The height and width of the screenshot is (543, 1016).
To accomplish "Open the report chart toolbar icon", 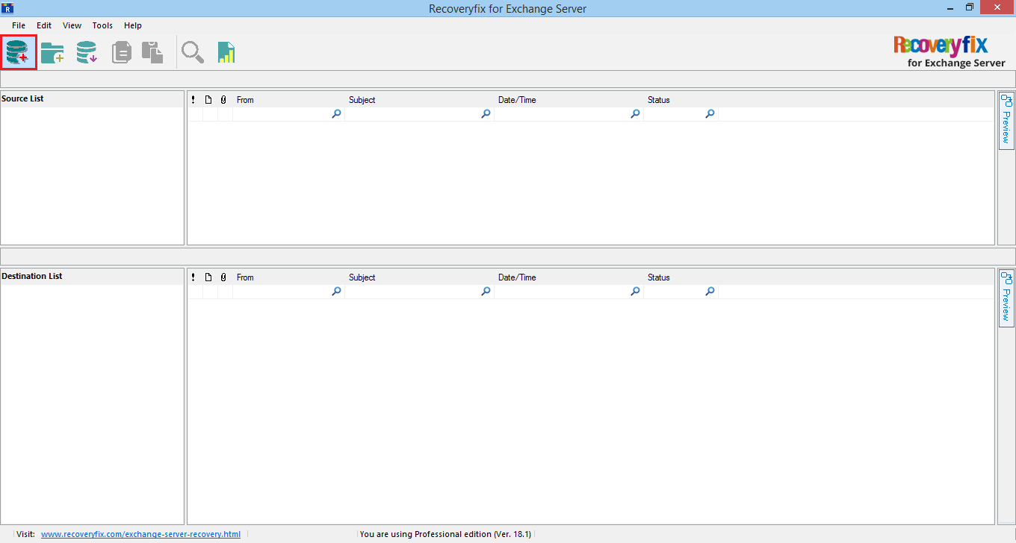I will tap(226, 52).
